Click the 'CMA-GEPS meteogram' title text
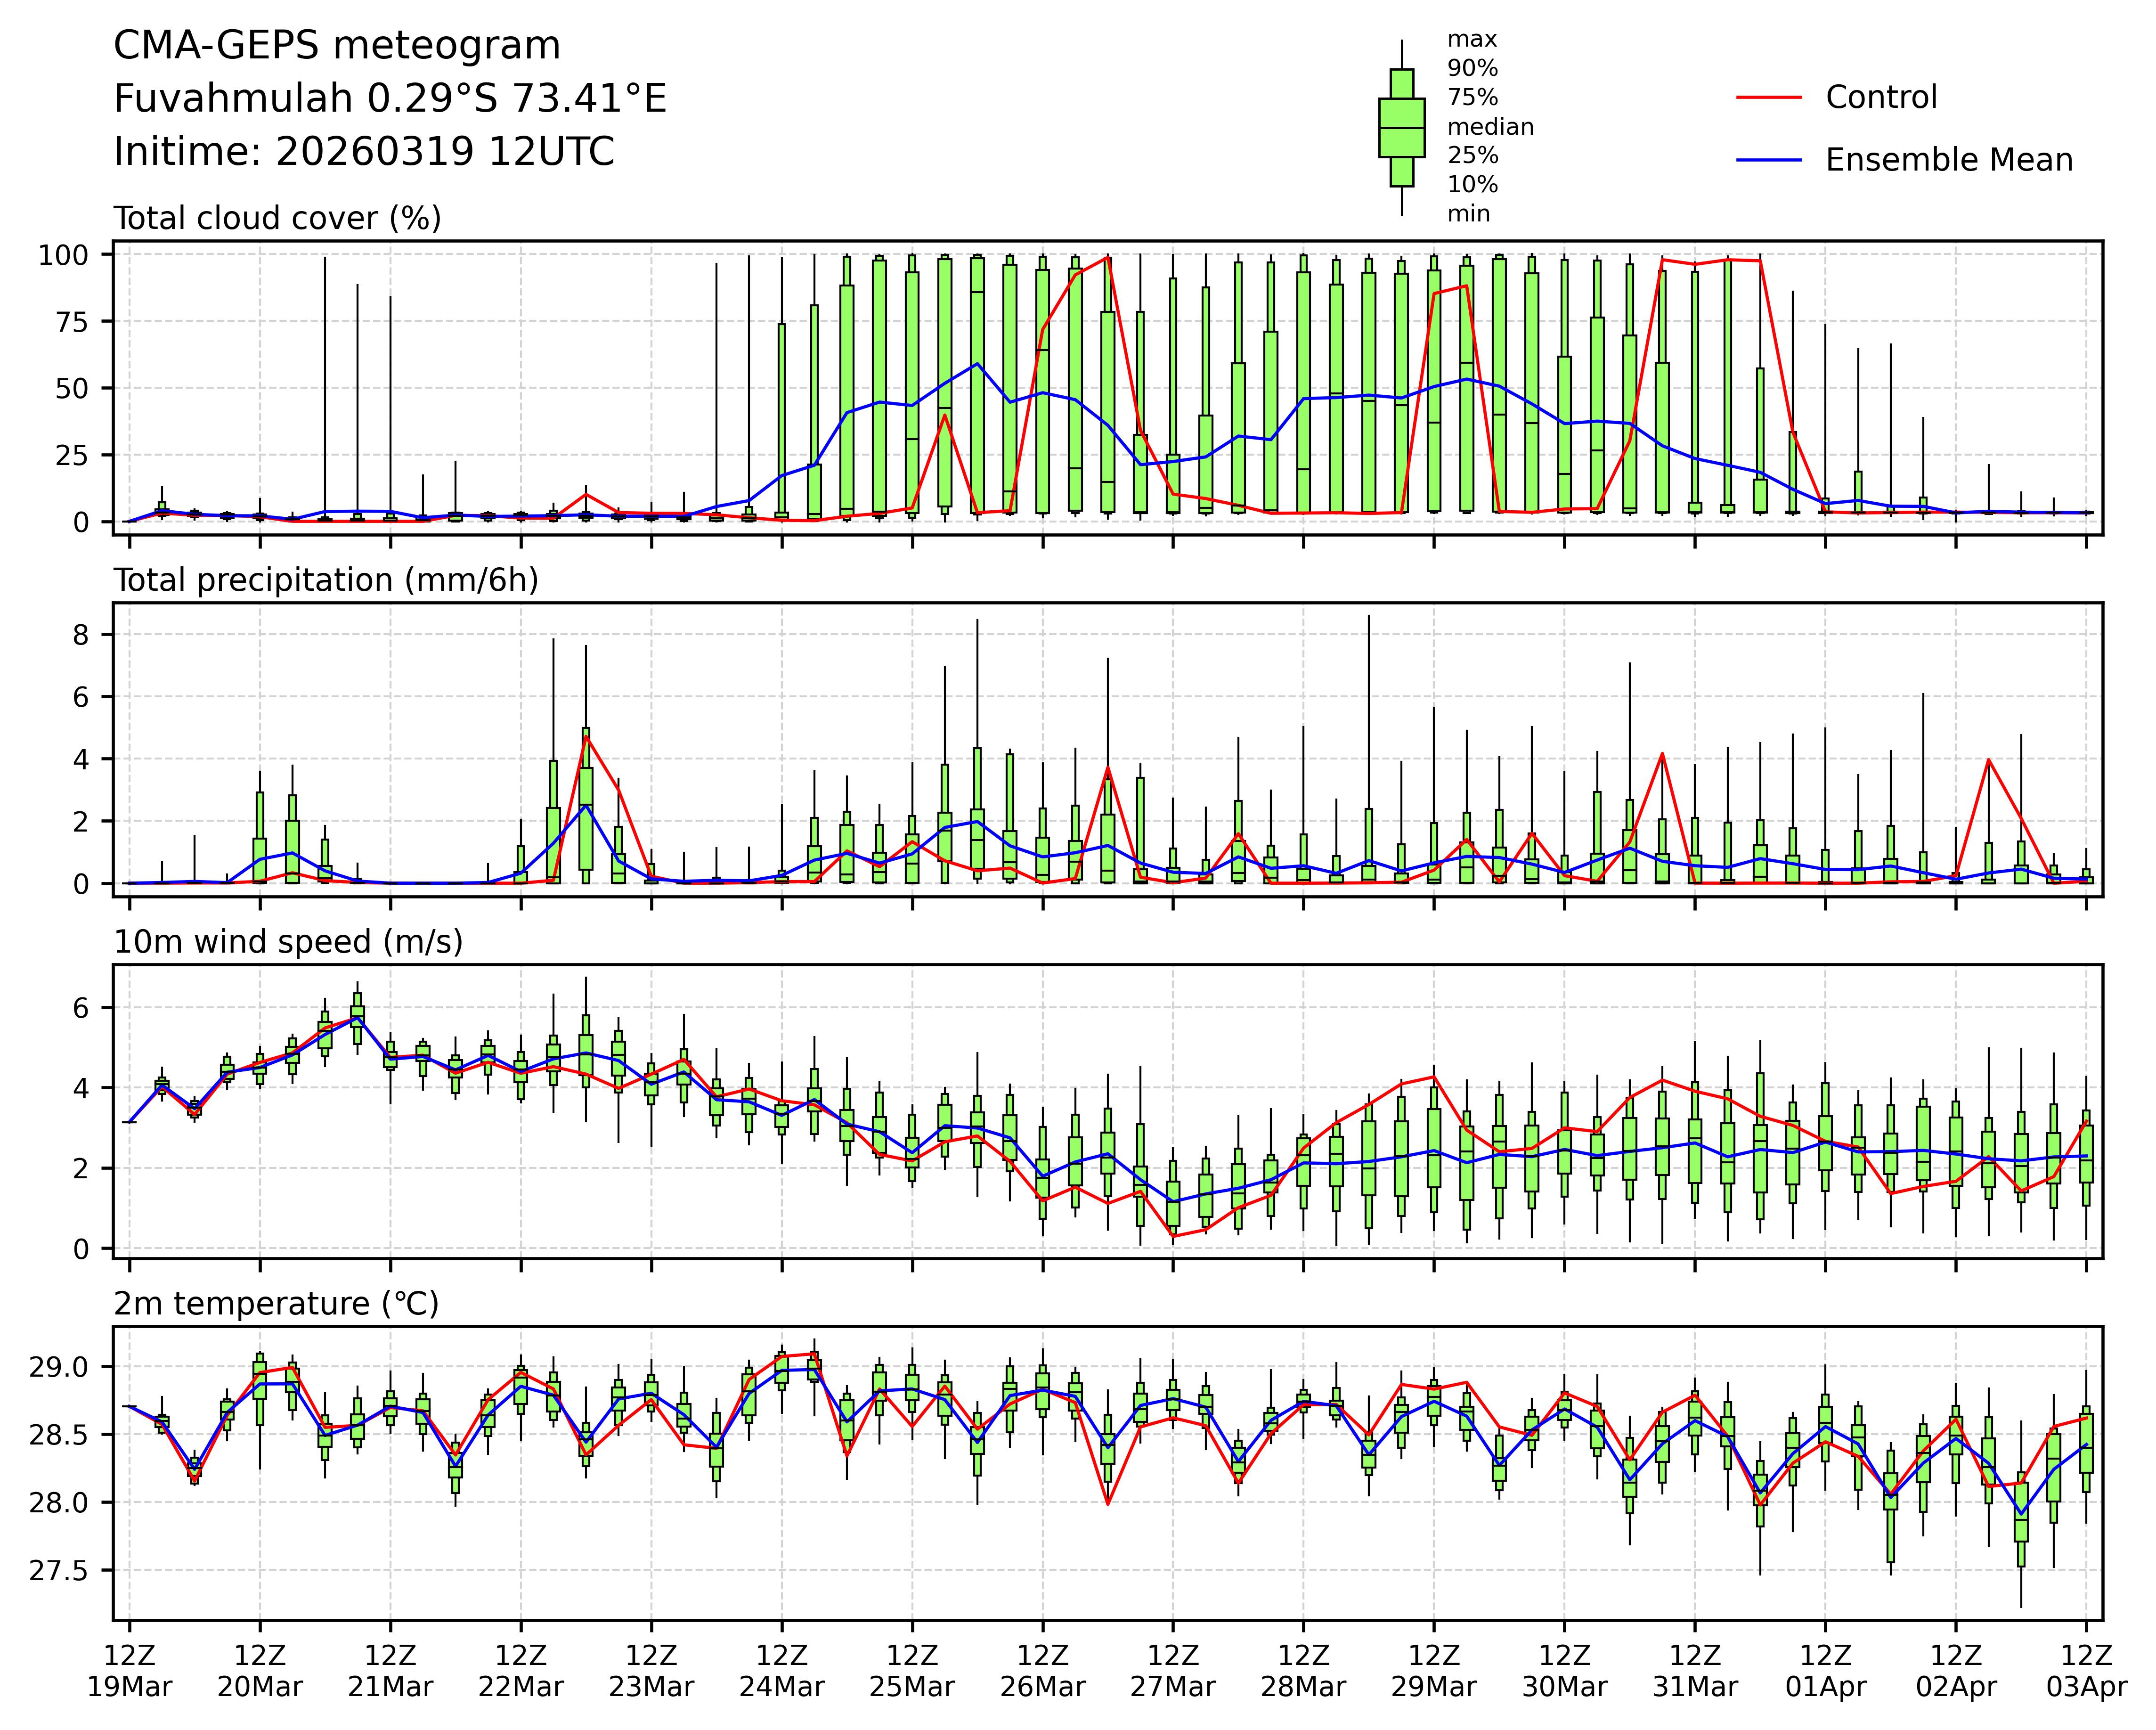The width and height of the screenshot is (2156, 1730). 337,46
